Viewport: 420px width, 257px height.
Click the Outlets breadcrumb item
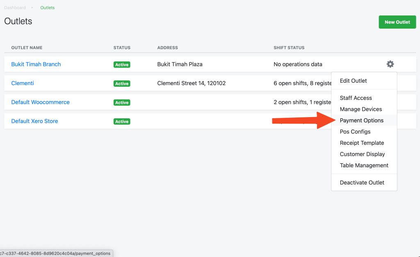pyautogui.click(x=47, y=8)
